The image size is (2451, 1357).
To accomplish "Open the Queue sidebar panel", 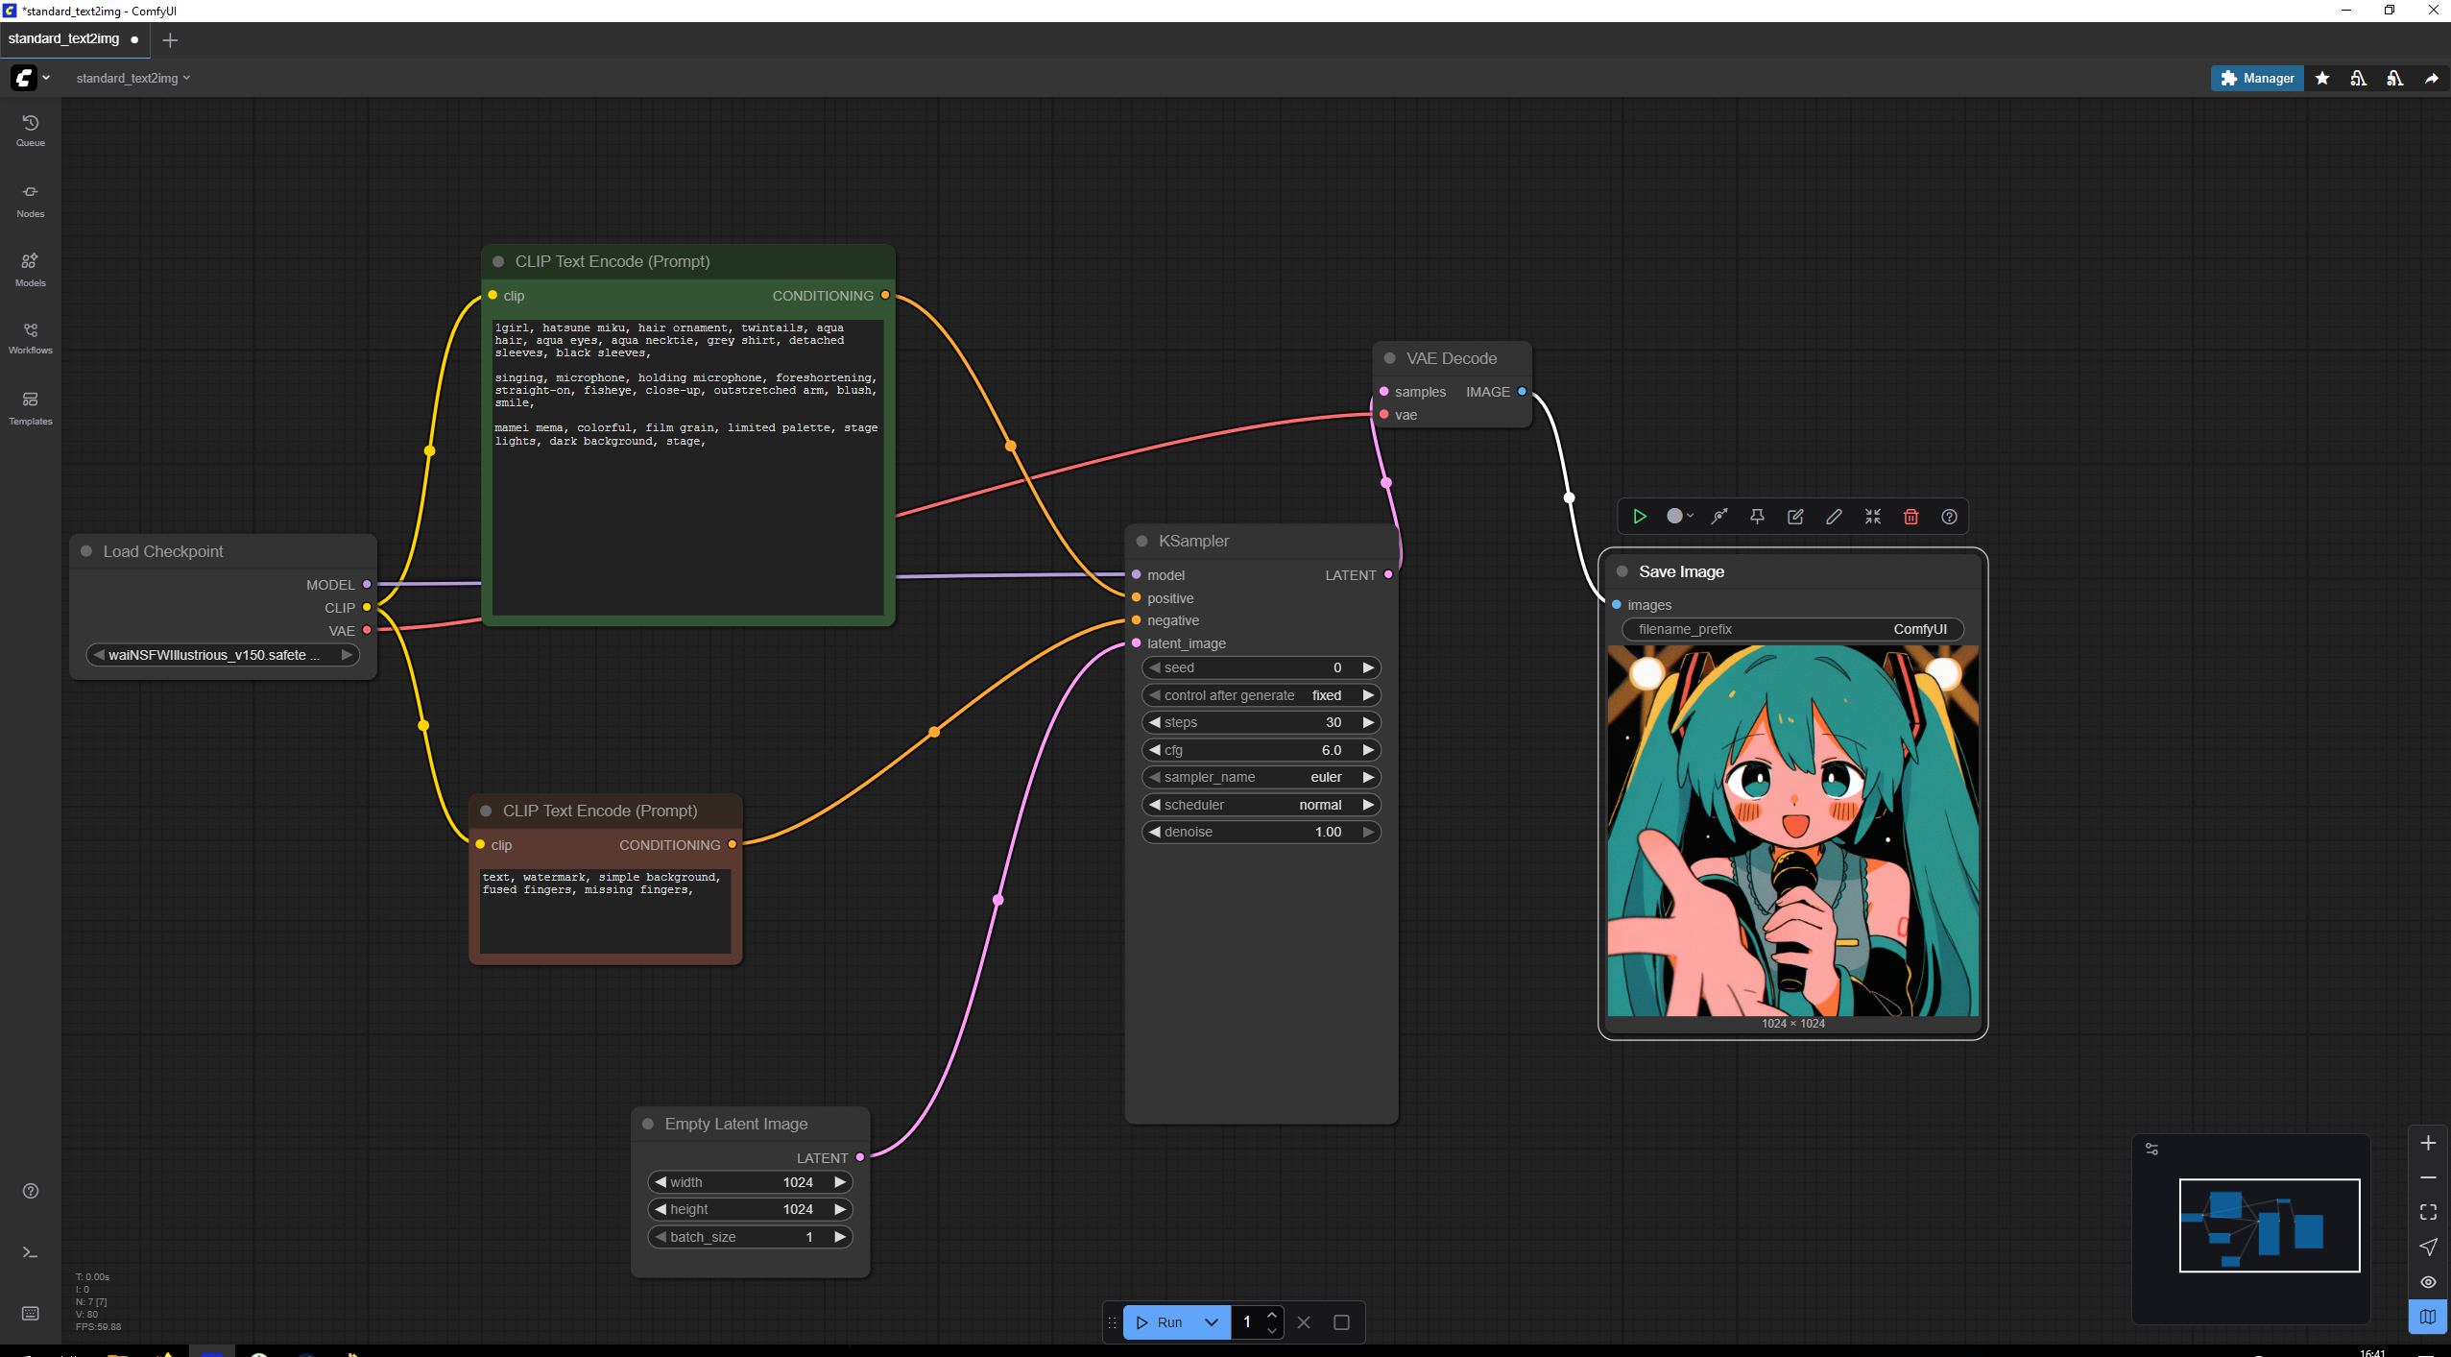I will (x=30, y=131).
